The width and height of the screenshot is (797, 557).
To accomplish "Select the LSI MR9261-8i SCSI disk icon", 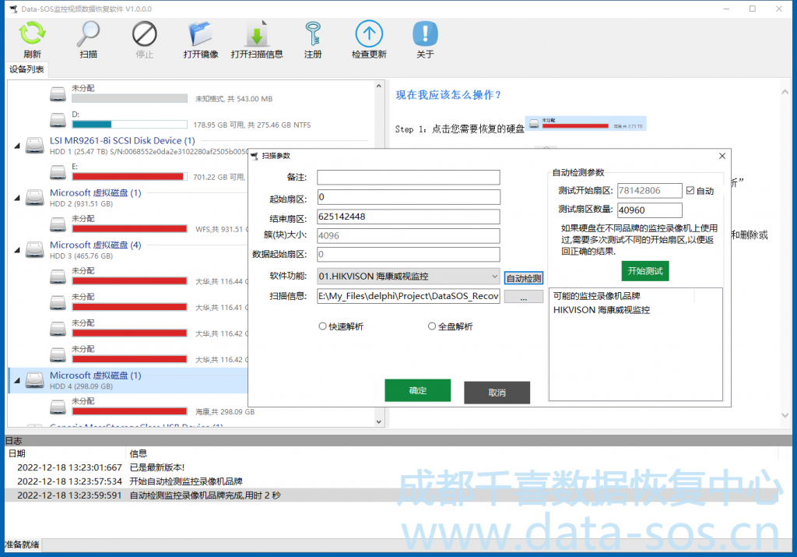I will [x=34, y=146].
